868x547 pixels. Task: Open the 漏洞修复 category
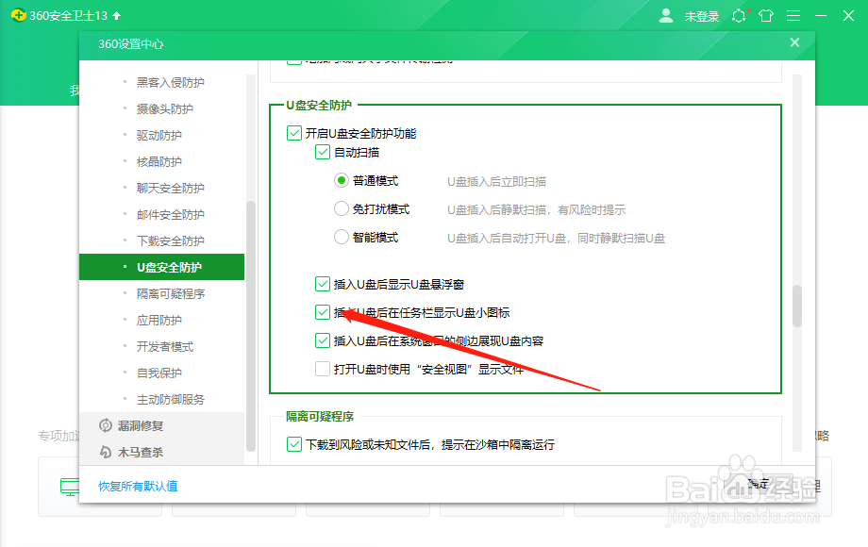(161, 425)
